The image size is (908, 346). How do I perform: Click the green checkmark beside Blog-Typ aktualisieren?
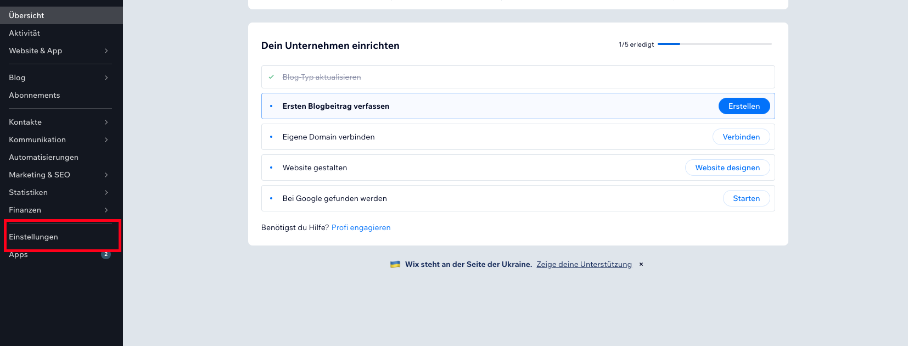click(x=271, y=77)
